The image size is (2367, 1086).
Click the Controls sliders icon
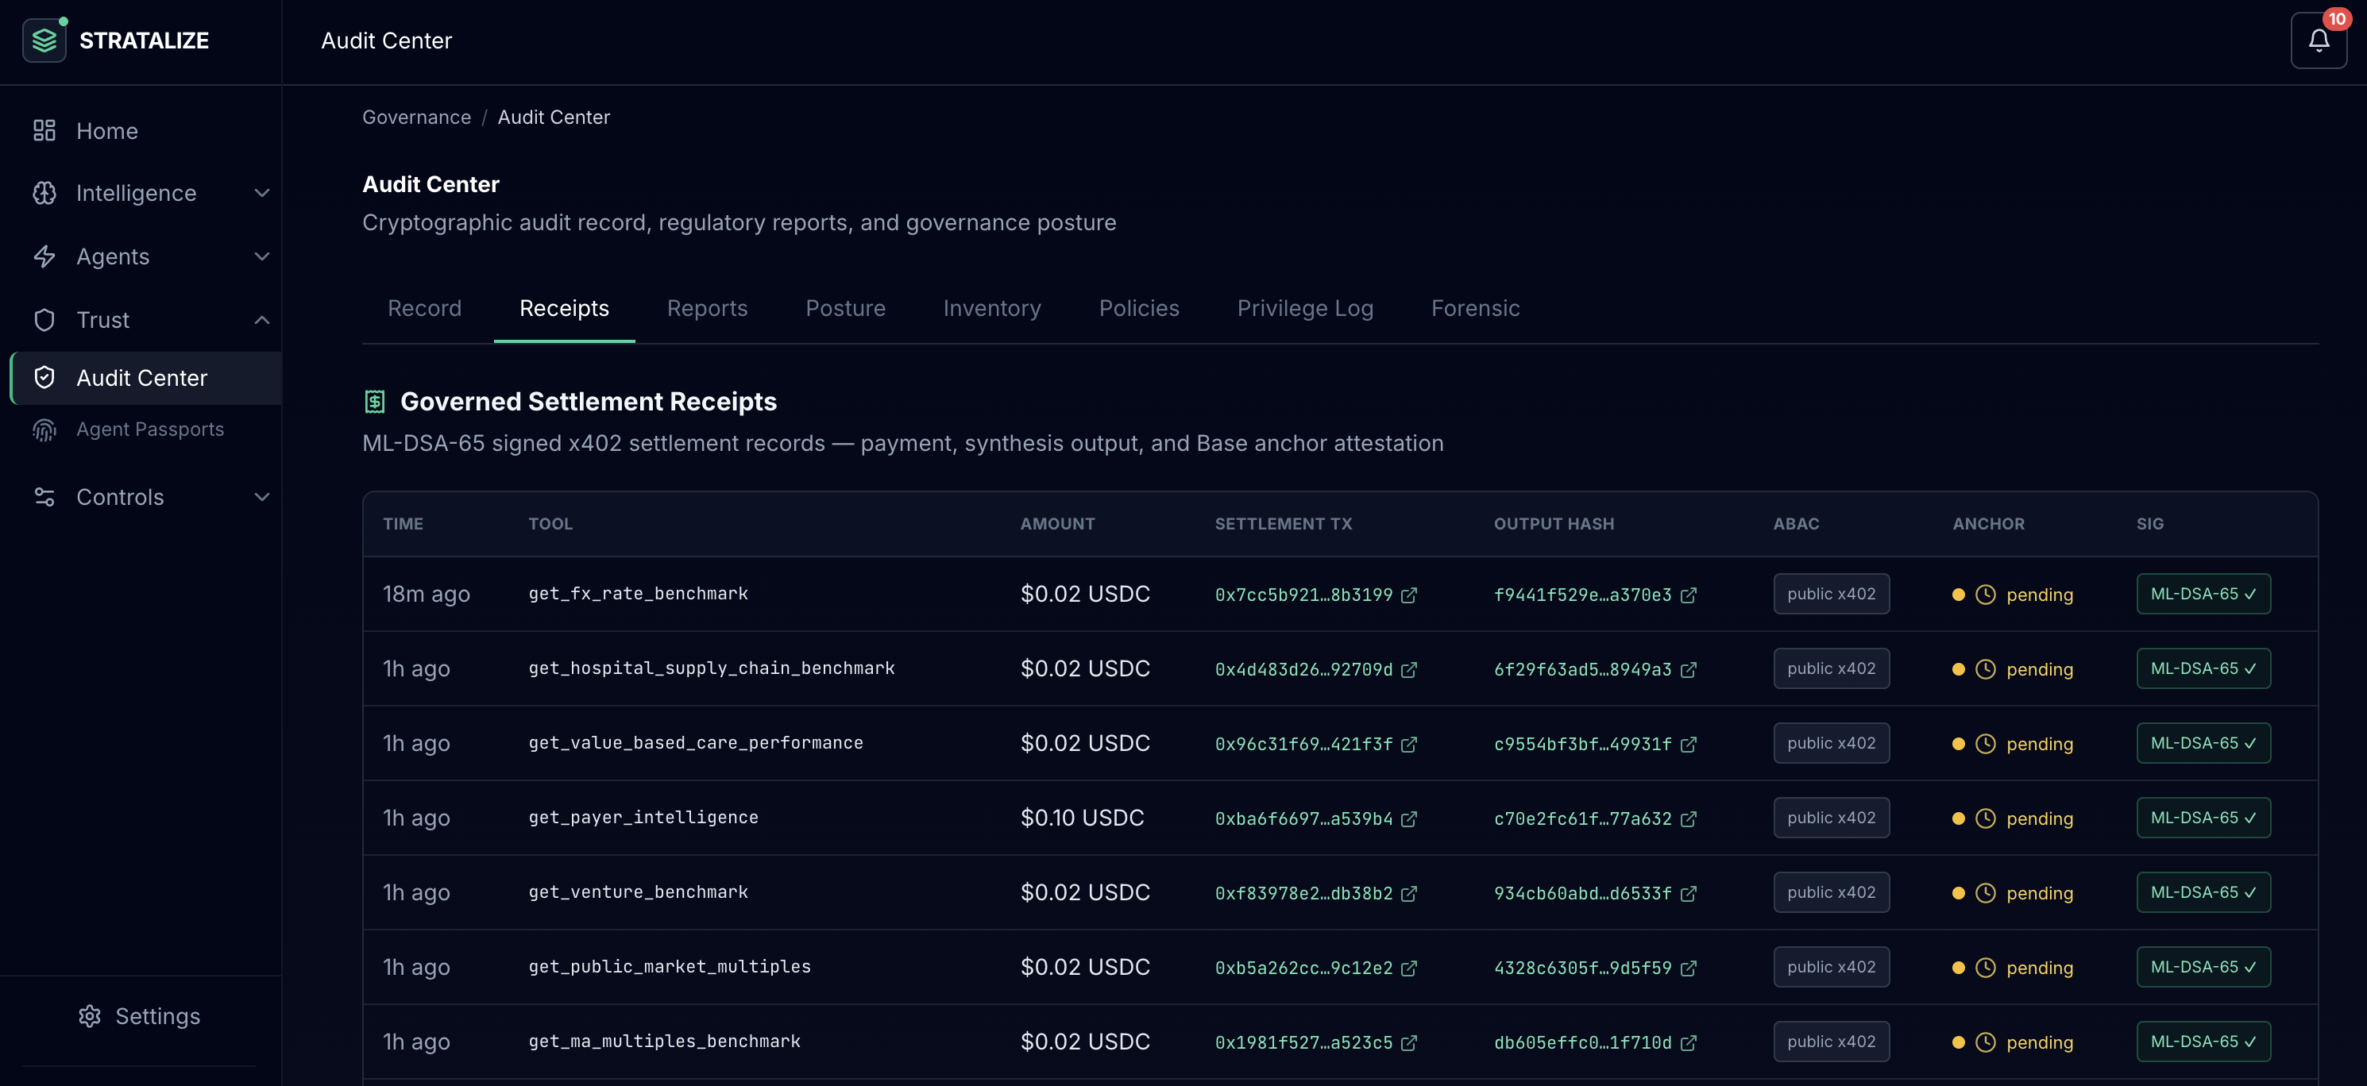[44, 497]
